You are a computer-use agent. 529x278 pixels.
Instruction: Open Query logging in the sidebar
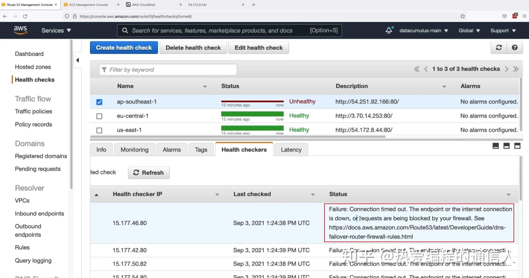click(33, 261)
